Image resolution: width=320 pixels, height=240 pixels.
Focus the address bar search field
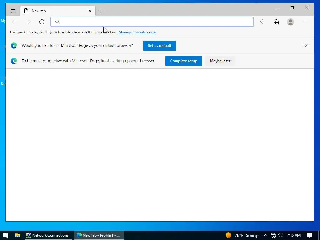[152, 22]
